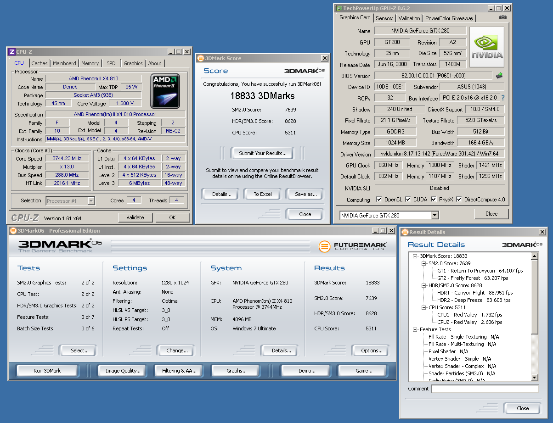Collapse the CPU Score: 5311 tree node
The image size is (553, 423).
tap(423, 307)
